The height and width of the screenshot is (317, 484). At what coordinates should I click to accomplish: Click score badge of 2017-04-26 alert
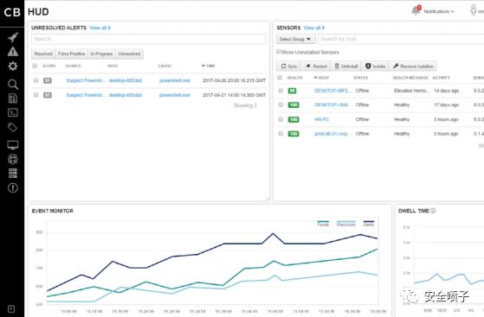[x=48, y=80]
